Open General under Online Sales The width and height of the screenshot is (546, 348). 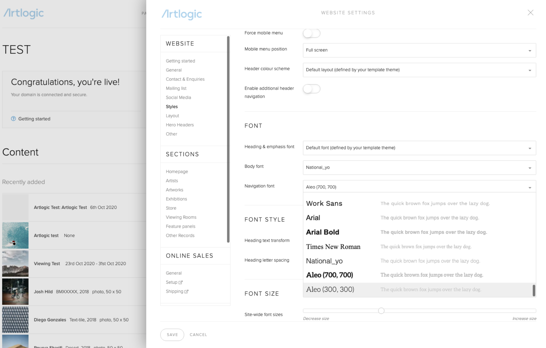point(174,273)
